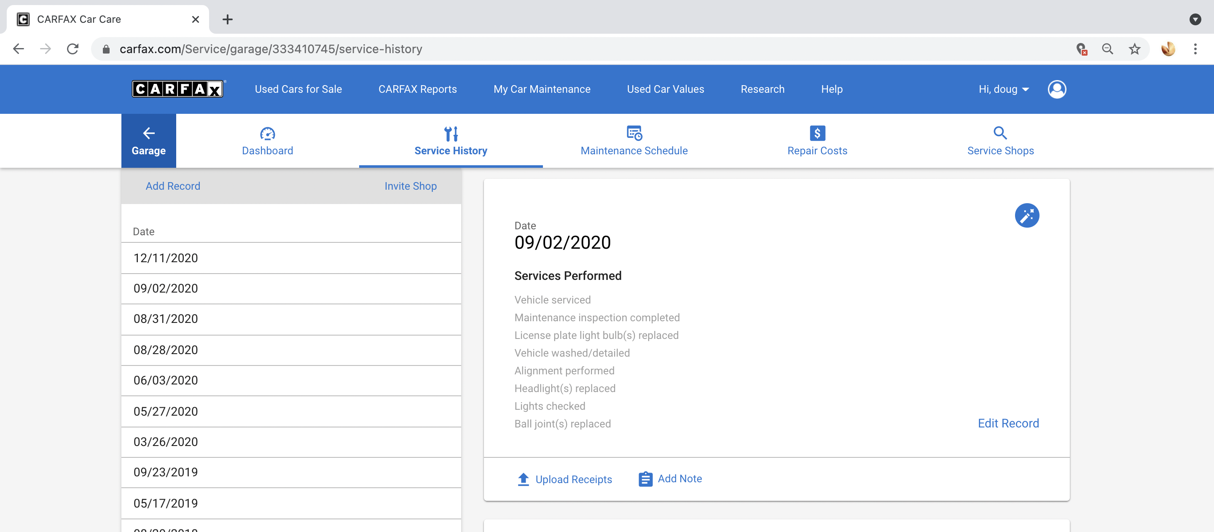Click the blocked location icon in address bar
1214x532 pixels.
pyautogui.click(x=1082, y=49)
